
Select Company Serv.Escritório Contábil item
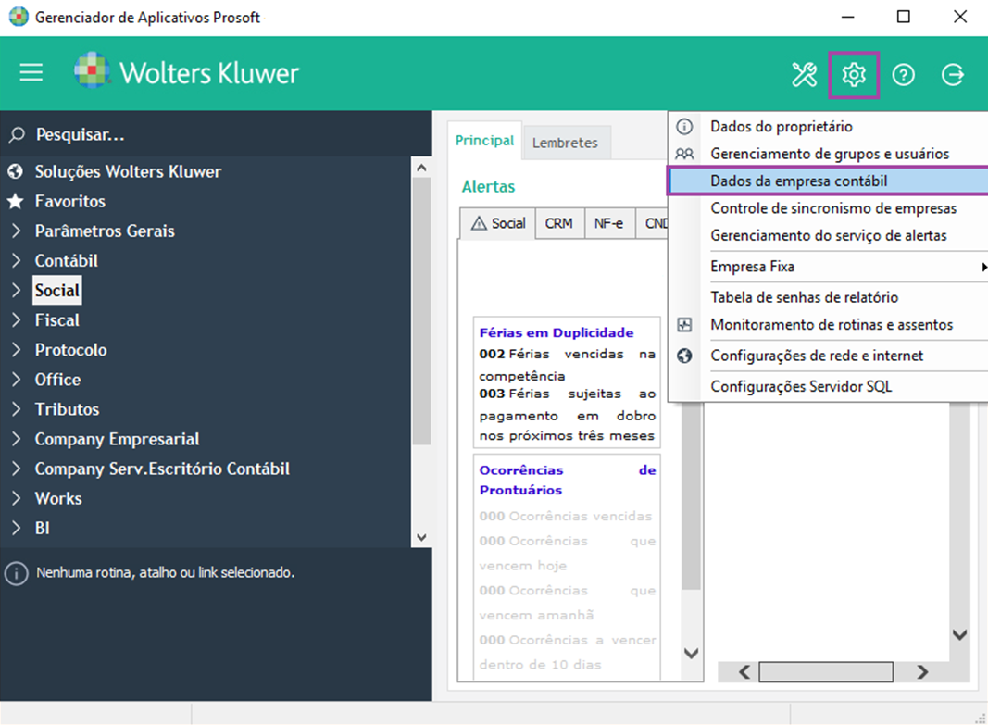click(x=162, y=469)
